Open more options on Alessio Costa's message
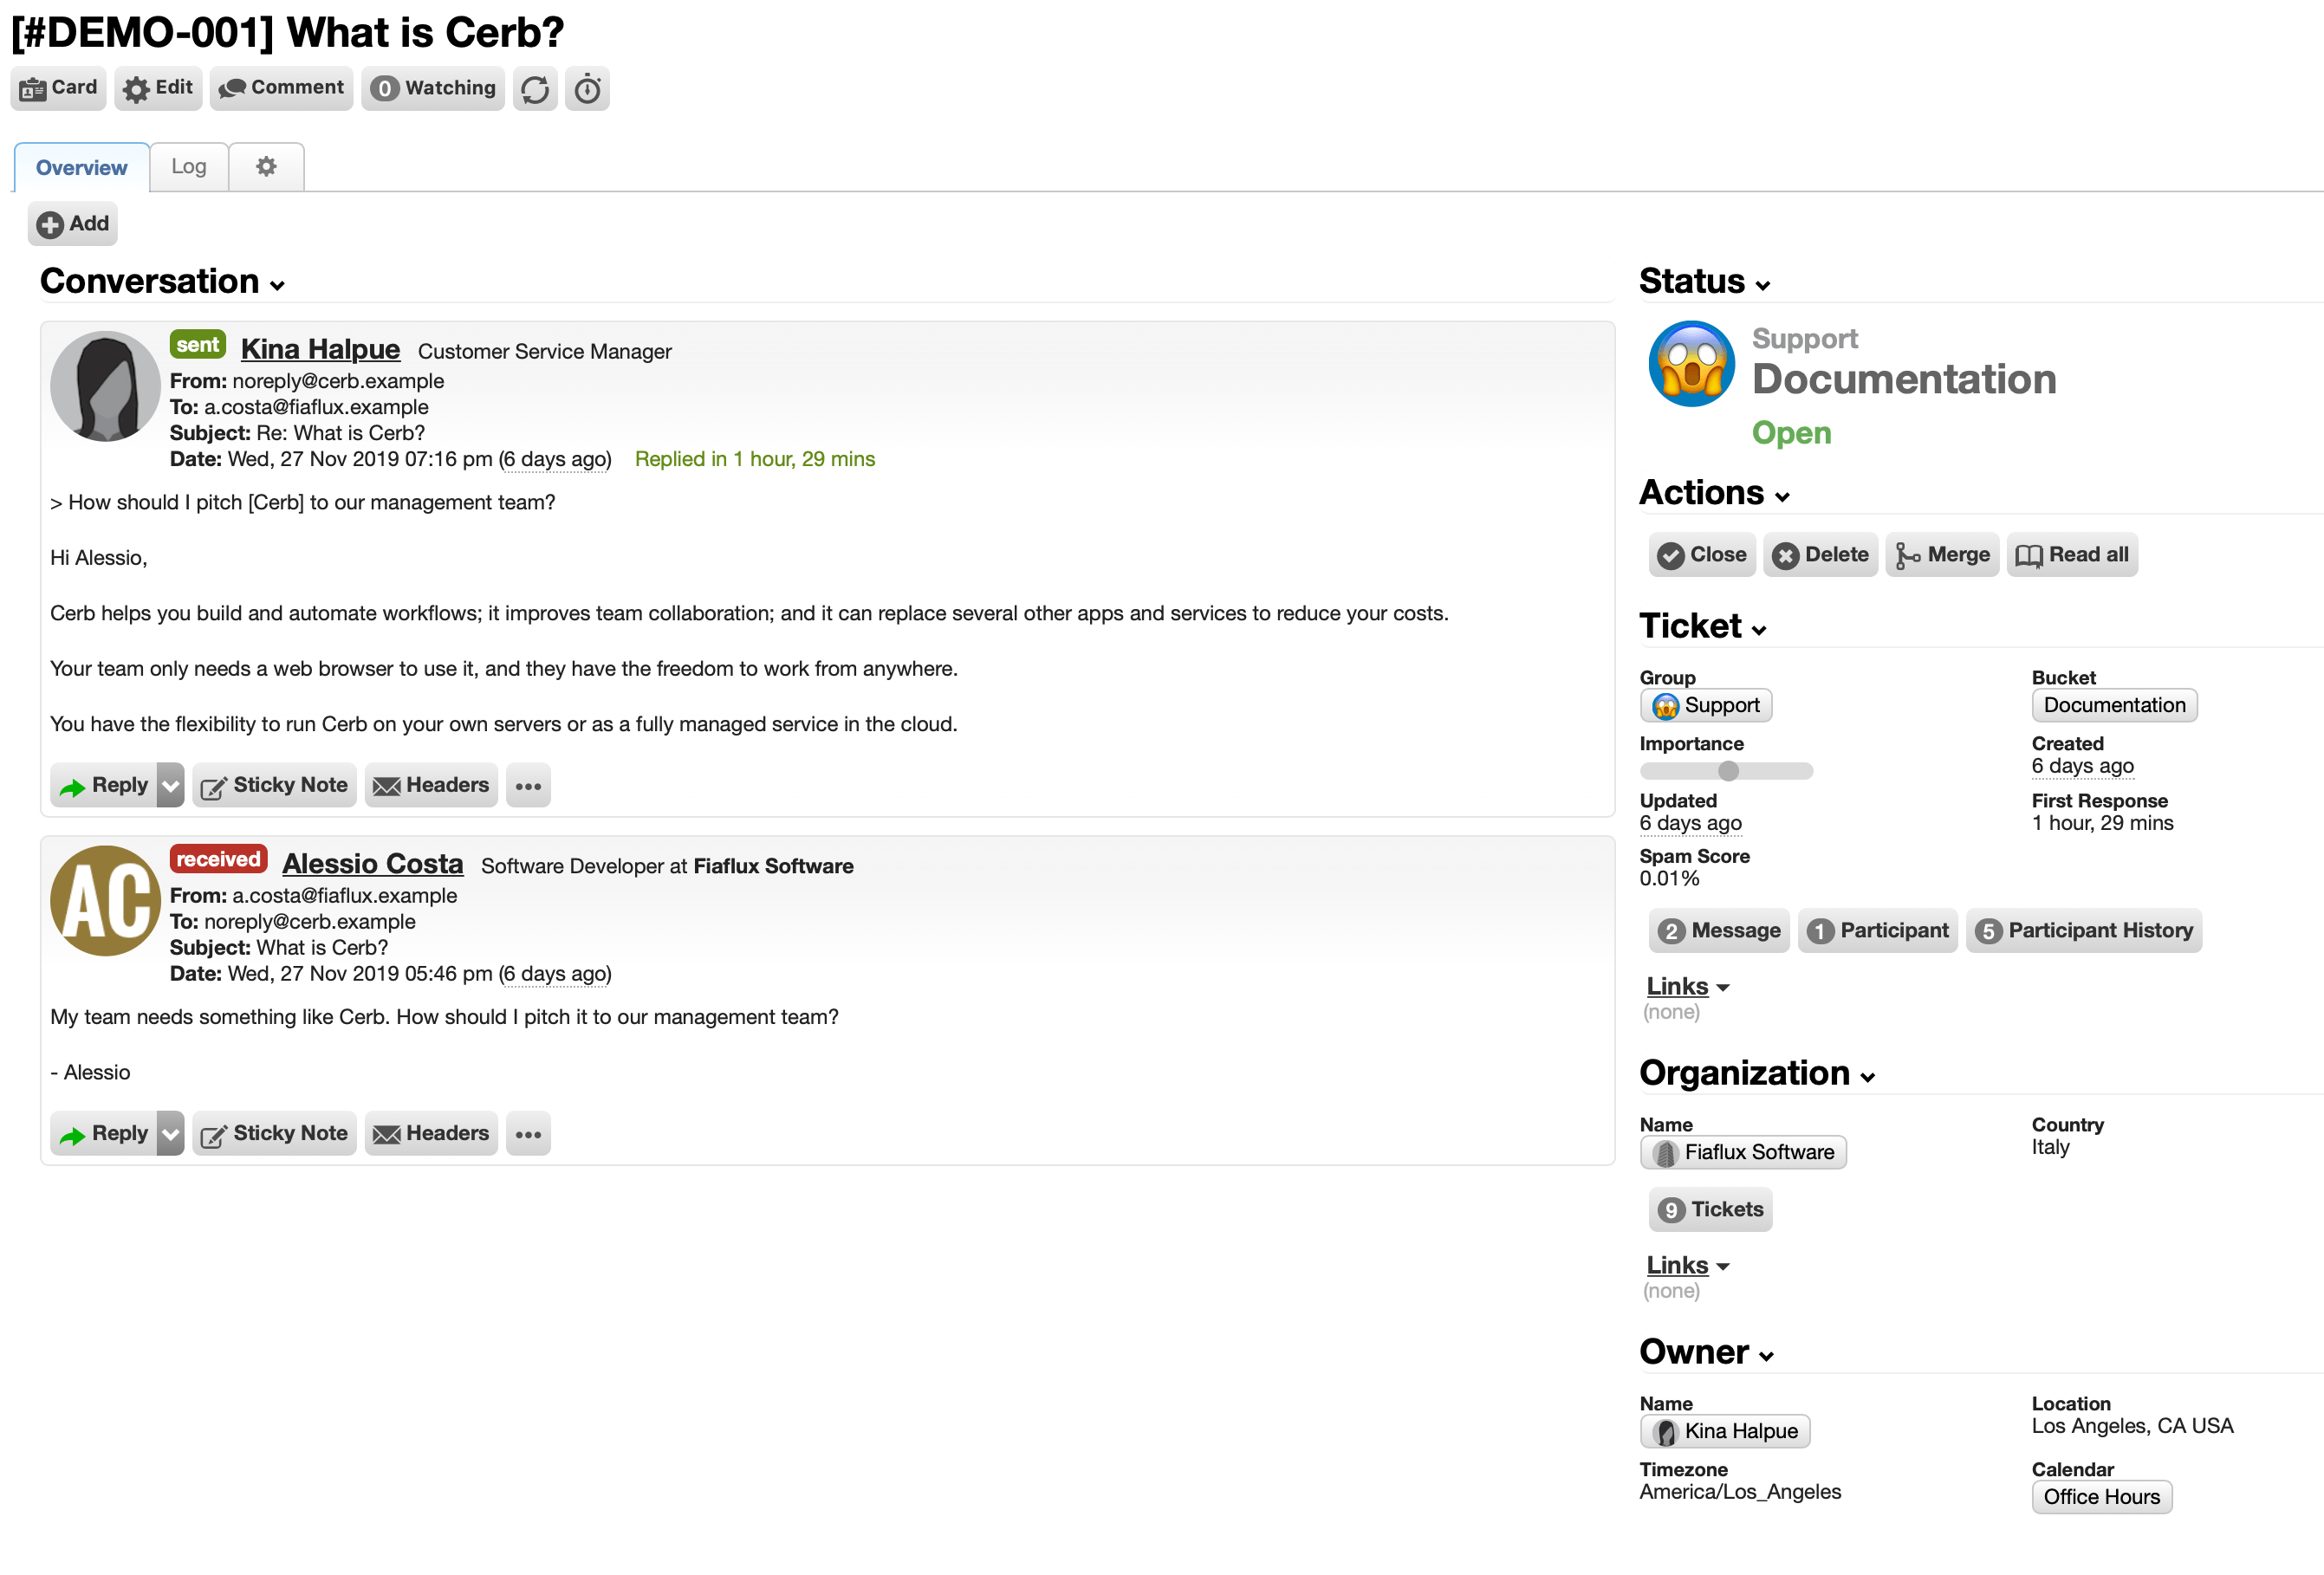 pyautogui.click(x=528, y=1133)
